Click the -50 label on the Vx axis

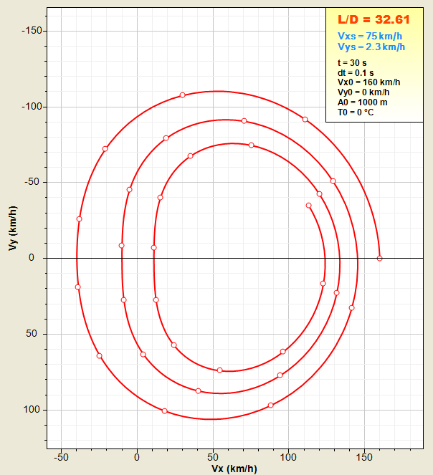coord(61,457)
